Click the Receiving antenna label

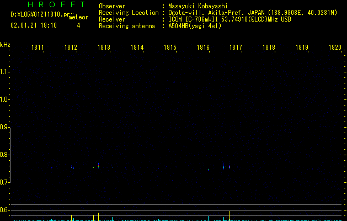tap(127, 26)
